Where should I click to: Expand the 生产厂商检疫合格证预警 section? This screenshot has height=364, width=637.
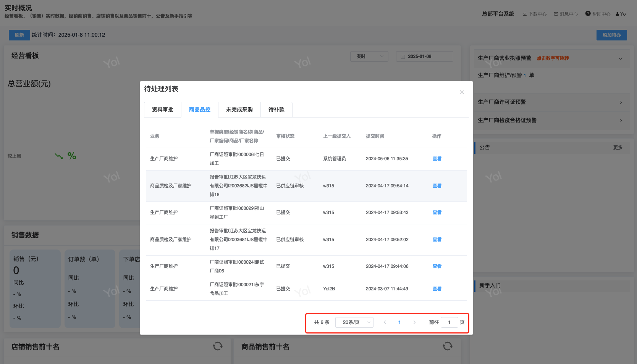pyautogui.click(x=620, y=121)
